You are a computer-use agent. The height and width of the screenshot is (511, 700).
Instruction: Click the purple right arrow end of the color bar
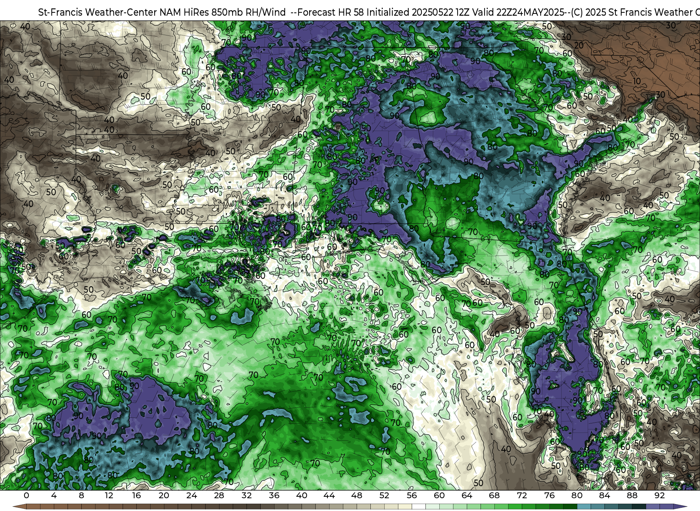point(680,507)
